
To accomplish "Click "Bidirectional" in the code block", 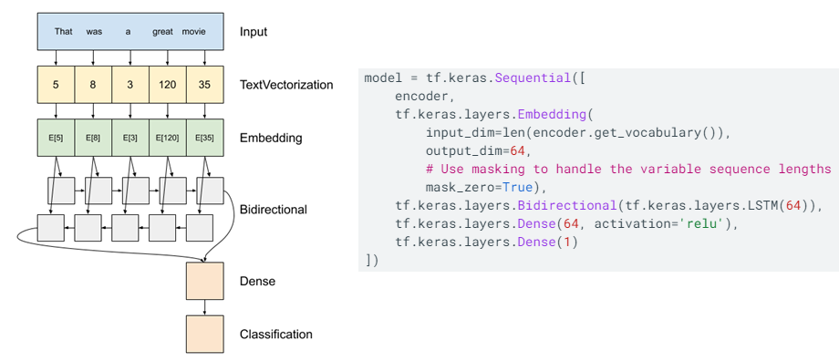I will point(567,206).
